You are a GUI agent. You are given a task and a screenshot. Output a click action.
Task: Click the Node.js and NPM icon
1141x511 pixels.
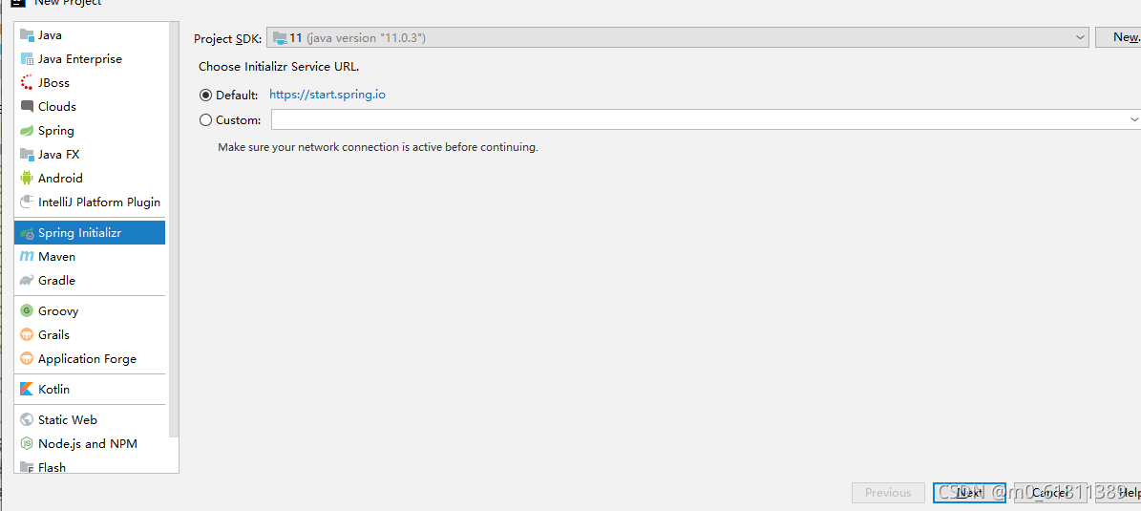[x=27, y=443]
